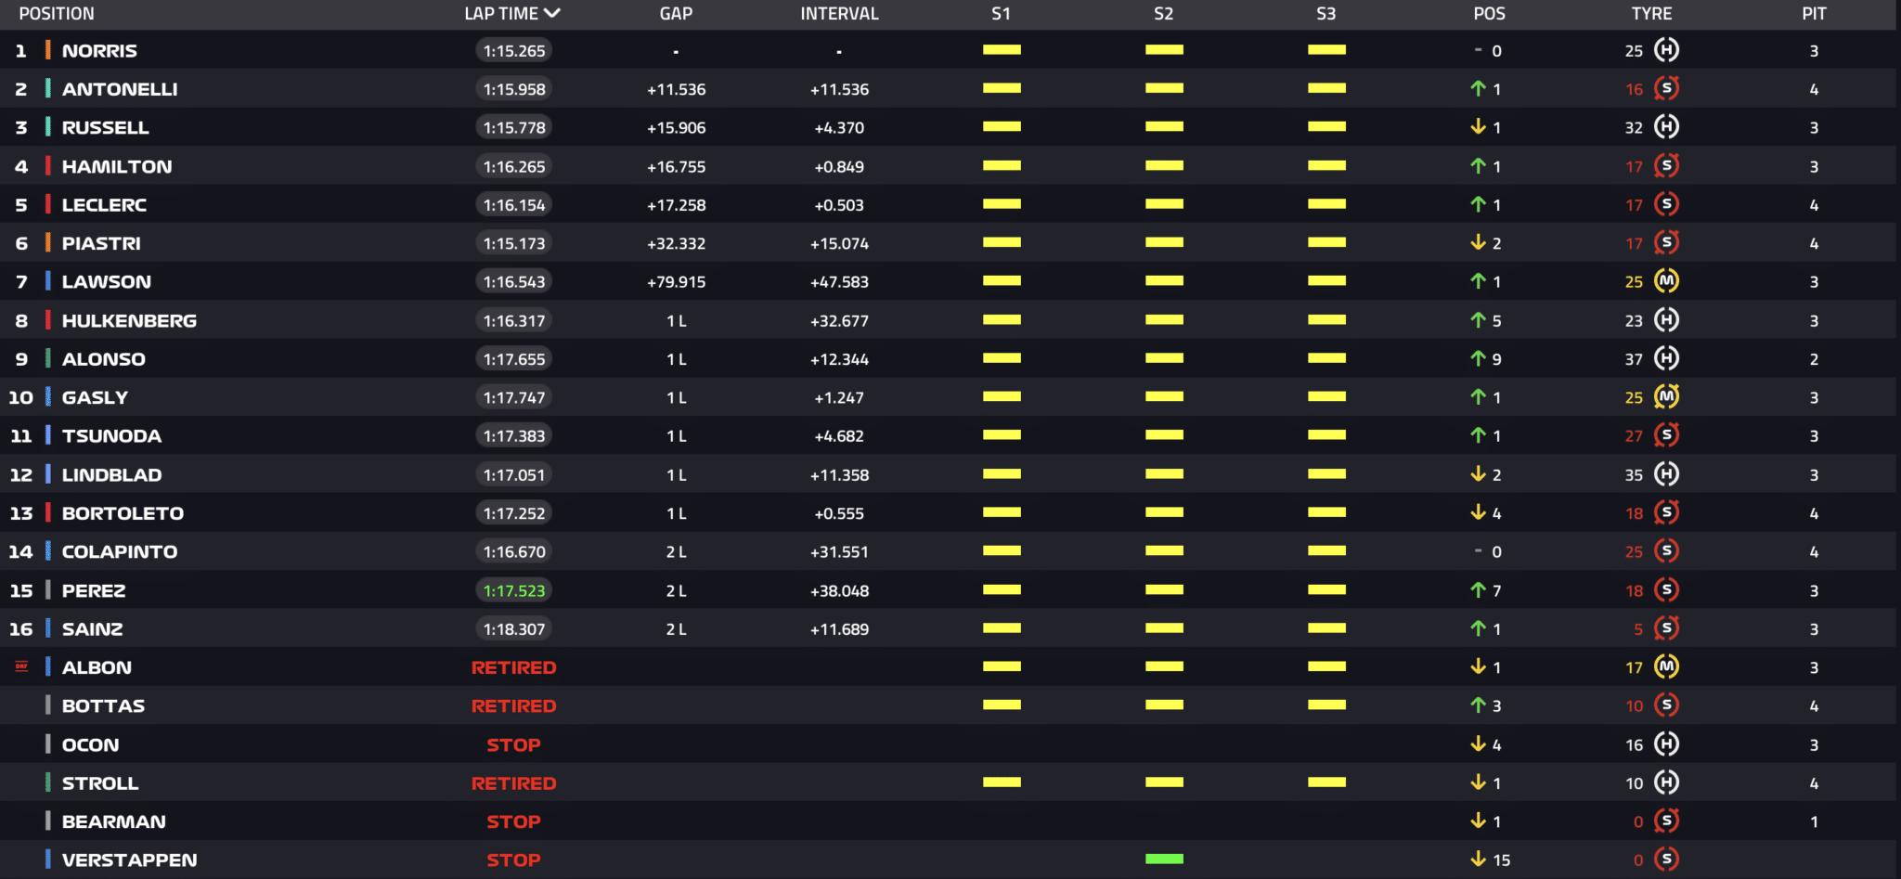Select driver name HULKENBERG

[129, 321]
